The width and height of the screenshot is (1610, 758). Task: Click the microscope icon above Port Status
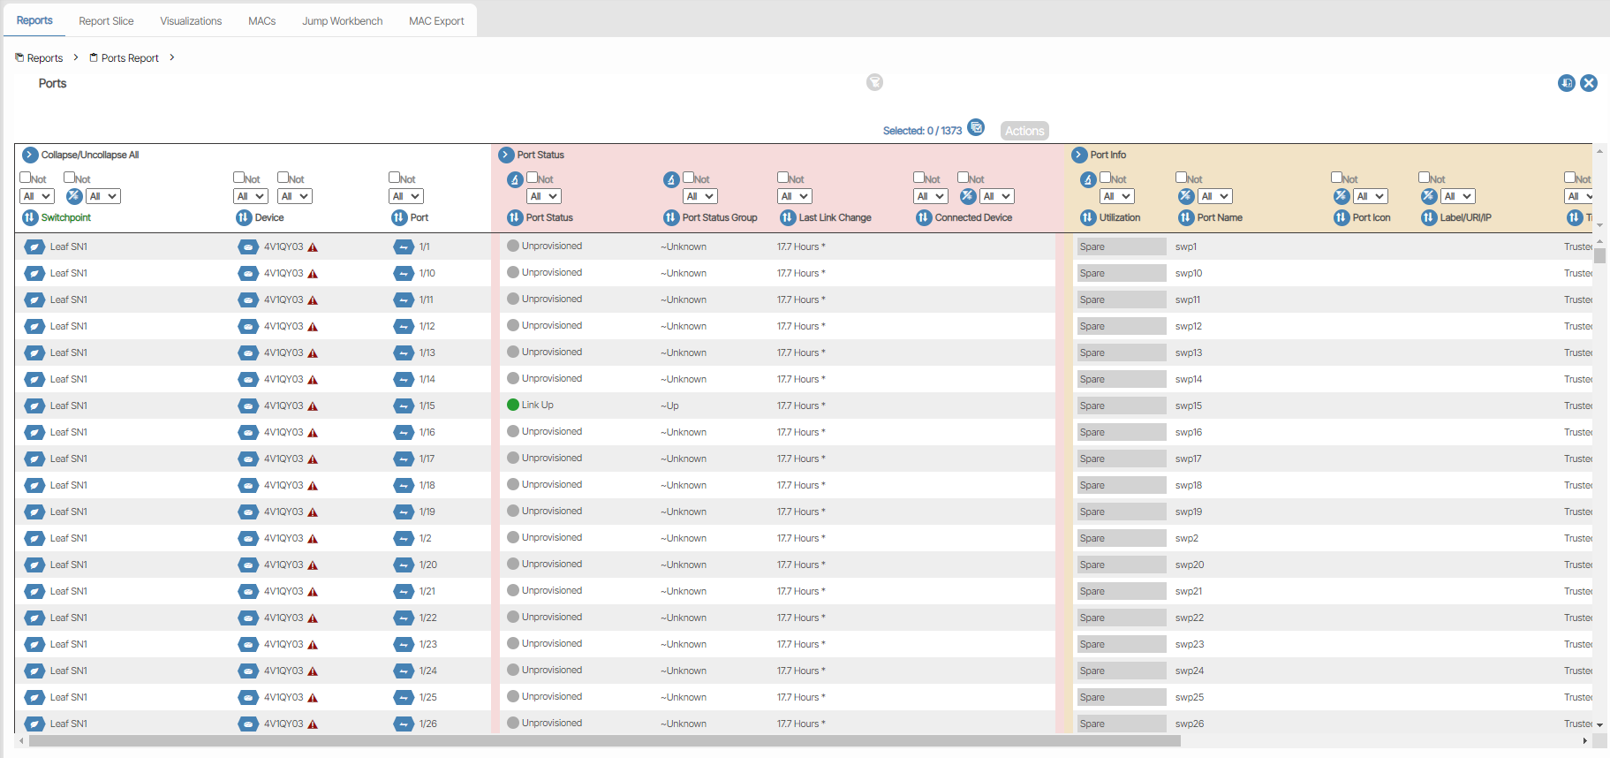pos(516,180)
